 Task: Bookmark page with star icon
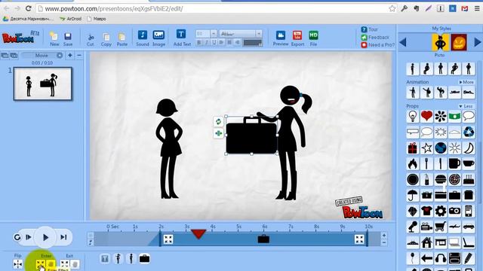coord(392,8)
